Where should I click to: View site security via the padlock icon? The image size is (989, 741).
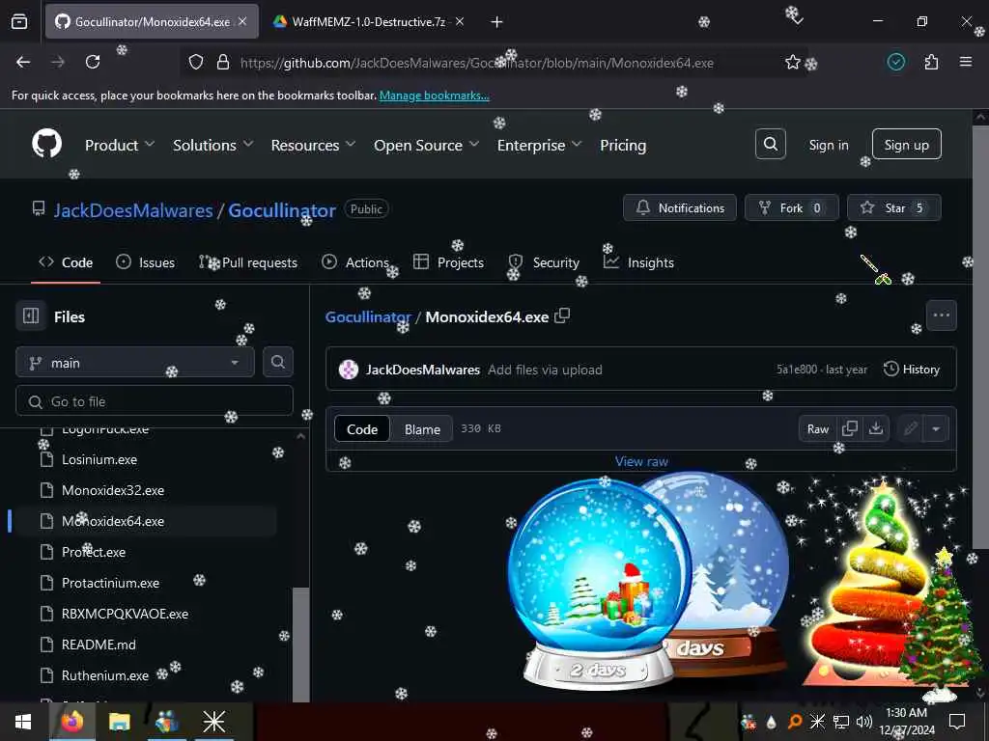pyautogui.click(x=223, y=62)
